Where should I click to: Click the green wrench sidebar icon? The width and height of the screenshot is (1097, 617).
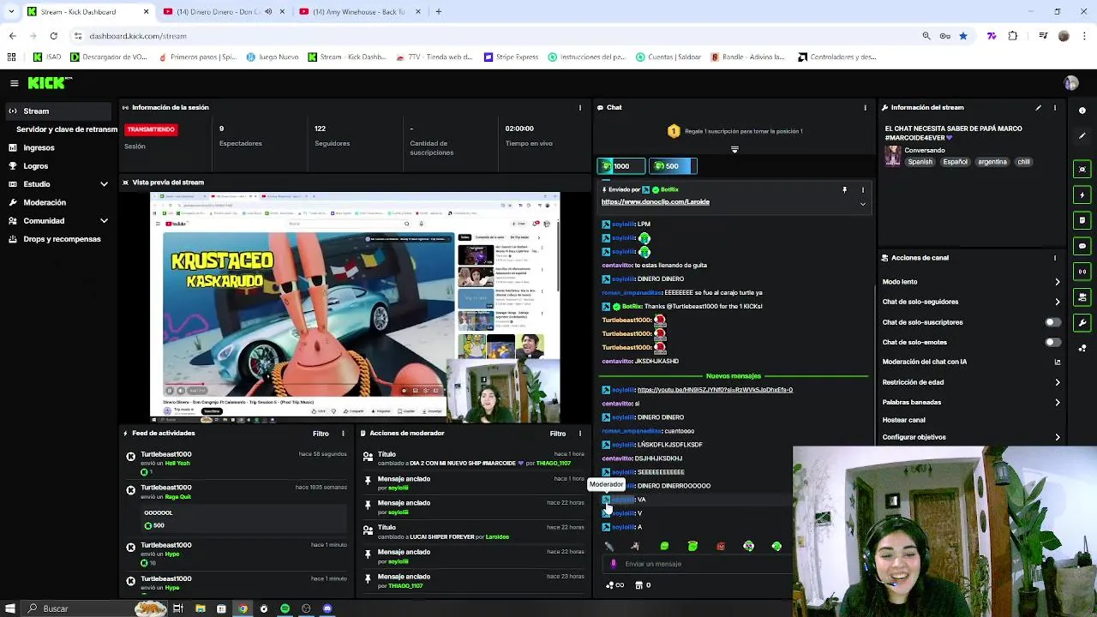tap(1082, 323)
